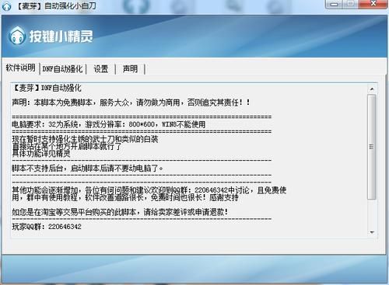389x285 pixels.
Task: Click the line 脚本不支持后台
Action: click(x=88, y=169)
